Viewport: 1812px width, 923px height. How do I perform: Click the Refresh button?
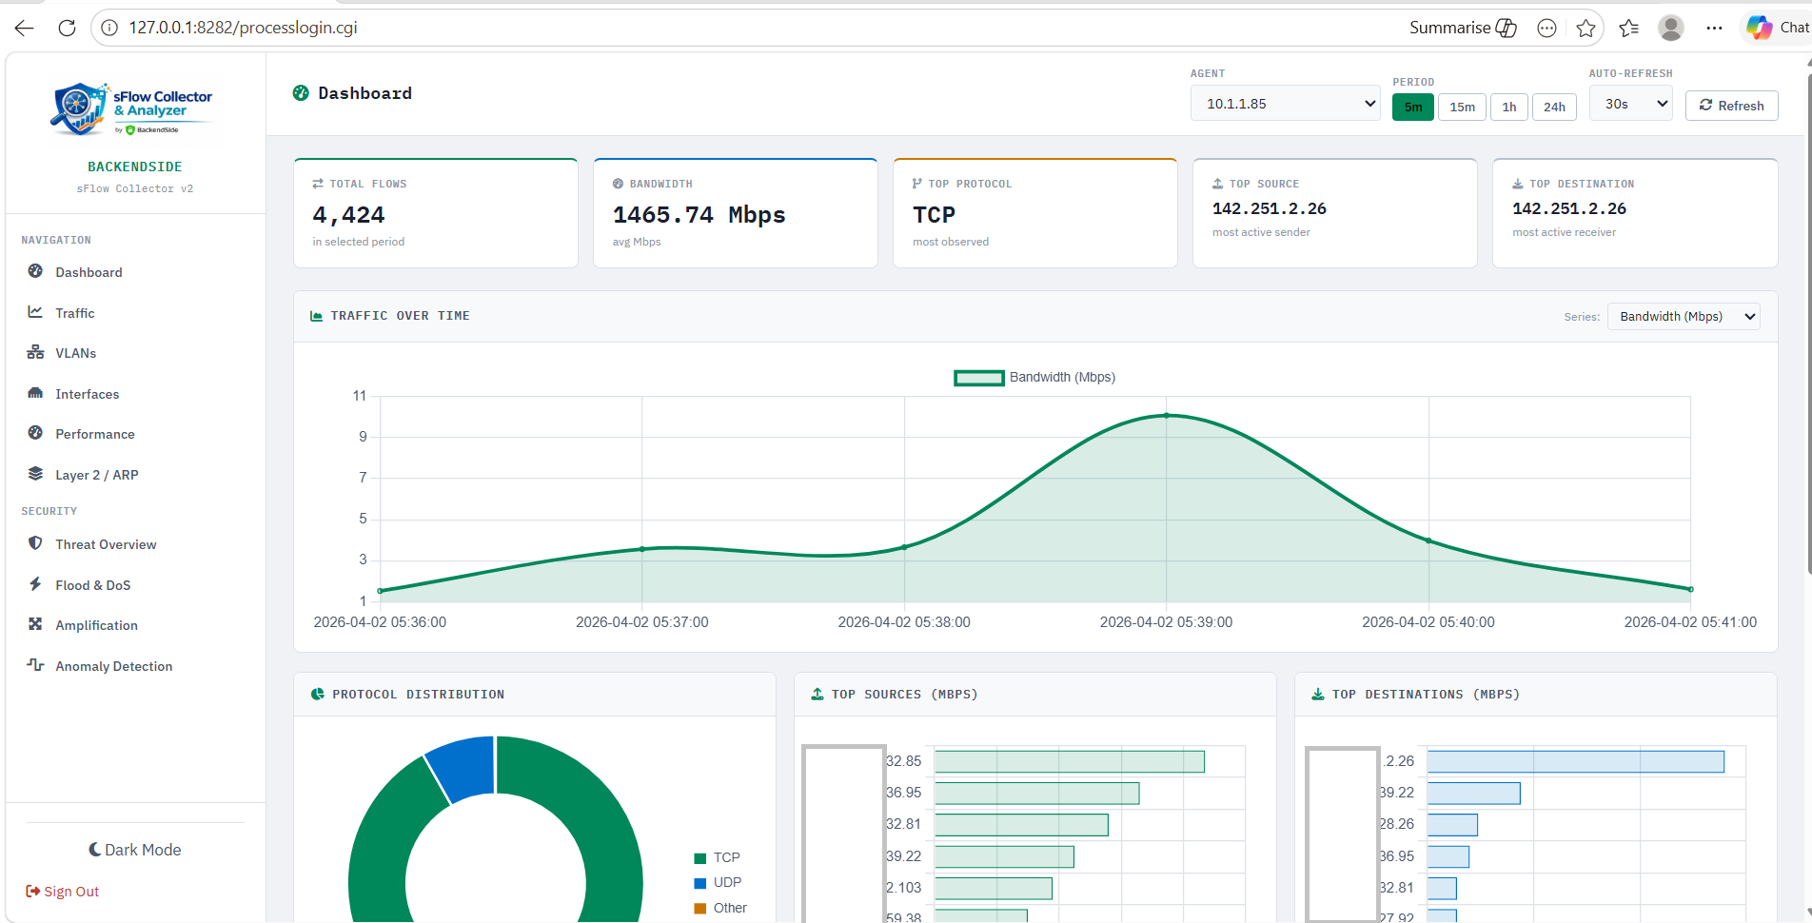[1731, 105]
